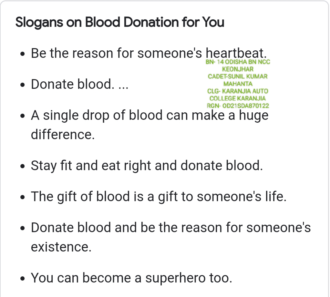Click the green 'KEONJHAR' watermark text
The image size is (330, 297).
[x=238, y=69]
